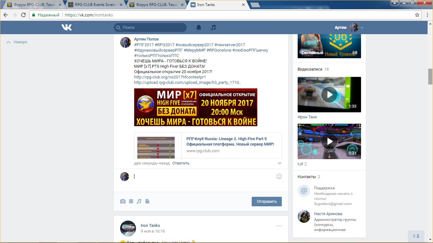This screenshot has width=433, height=243.
Task: Attach a photo with the camera icon
Action: coord(123,201)
